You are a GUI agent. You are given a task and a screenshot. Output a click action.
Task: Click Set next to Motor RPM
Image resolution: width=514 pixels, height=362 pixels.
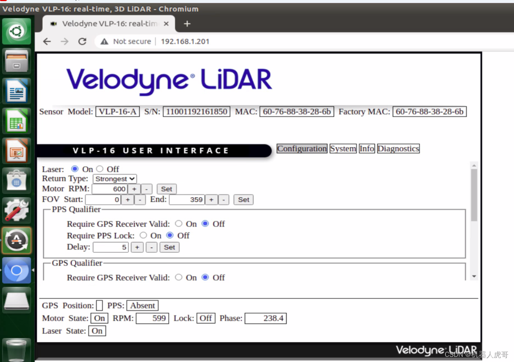coord(166,189)
